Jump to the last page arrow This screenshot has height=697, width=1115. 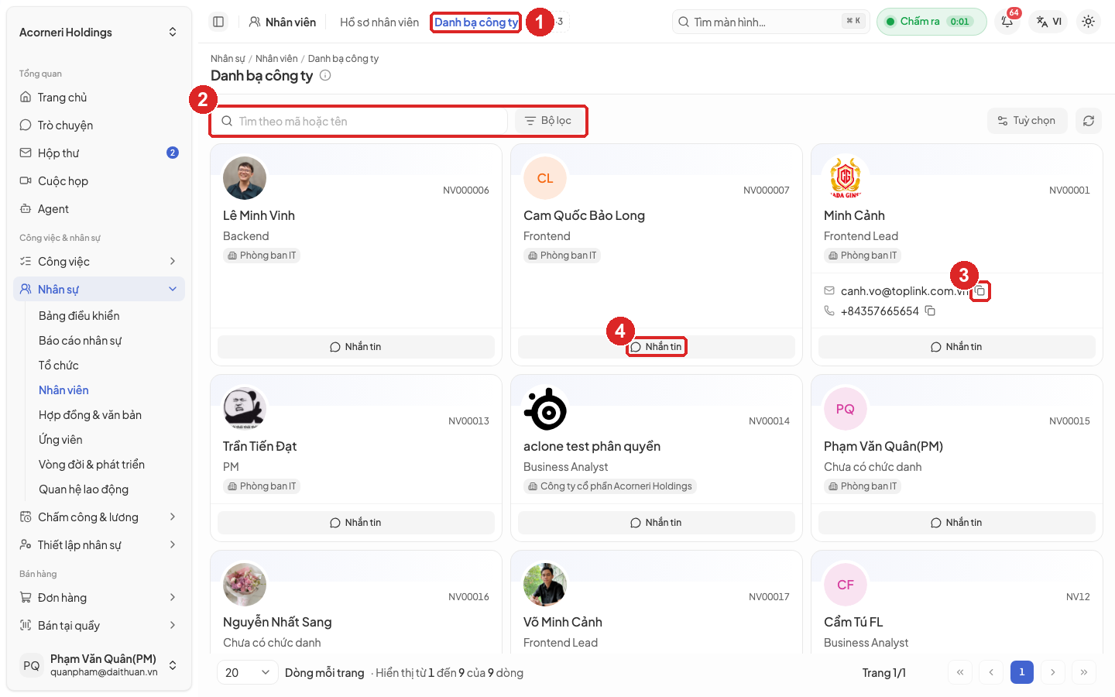point(1083,672)
